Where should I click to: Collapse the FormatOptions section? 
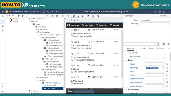[x=126, y=90]
